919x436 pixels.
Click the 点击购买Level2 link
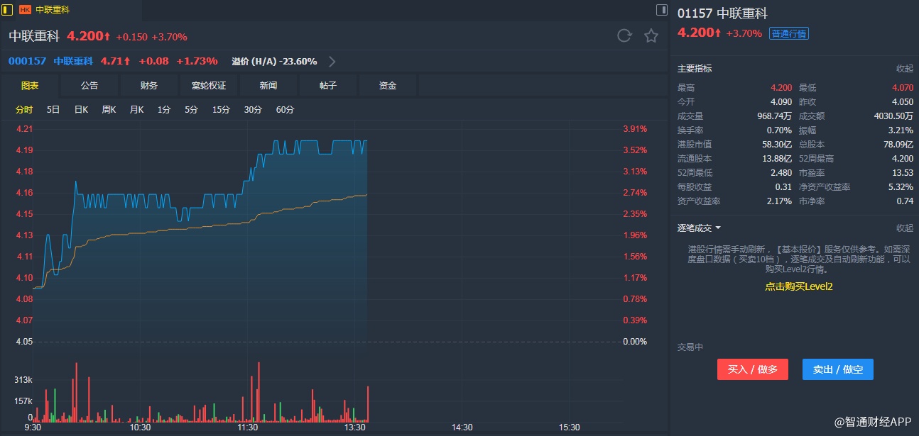click(798, 286)
